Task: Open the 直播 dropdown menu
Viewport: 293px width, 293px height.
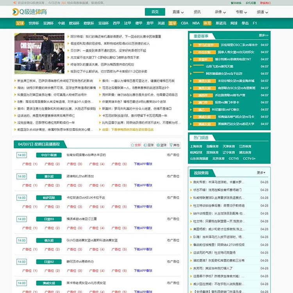Action: point(178,12)
